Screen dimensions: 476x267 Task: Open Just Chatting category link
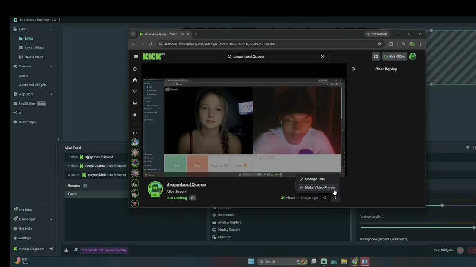pyautogui.click(x=177, y=198)
